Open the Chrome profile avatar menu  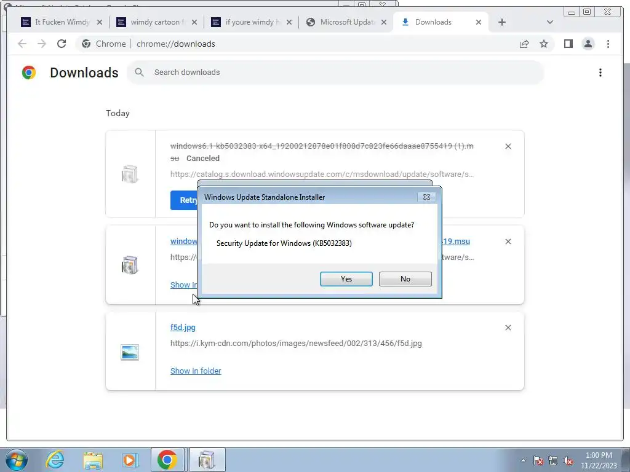coord(588,44)
